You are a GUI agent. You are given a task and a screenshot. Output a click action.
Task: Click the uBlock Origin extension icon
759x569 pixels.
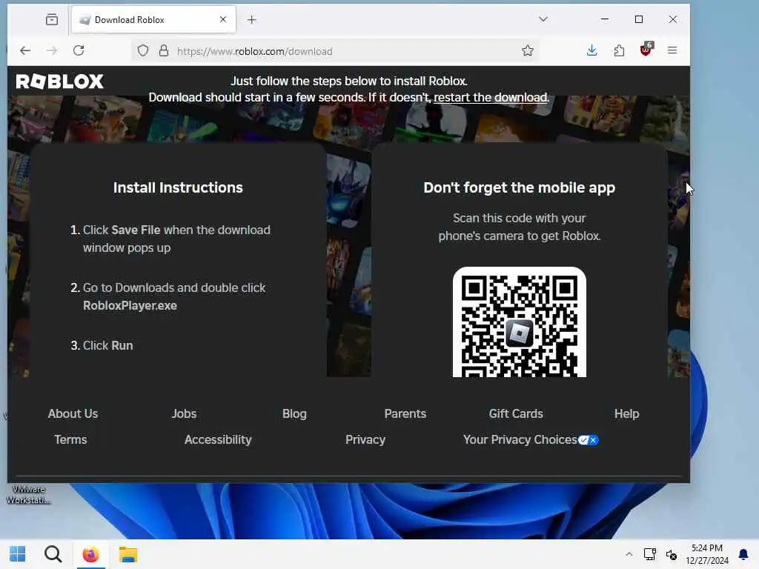[646, 49]
